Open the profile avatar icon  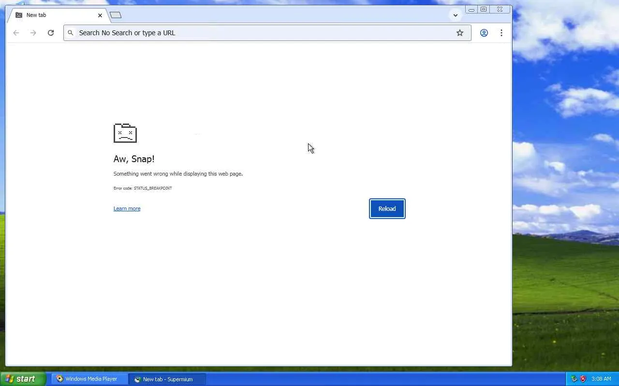tap(484, 33)
